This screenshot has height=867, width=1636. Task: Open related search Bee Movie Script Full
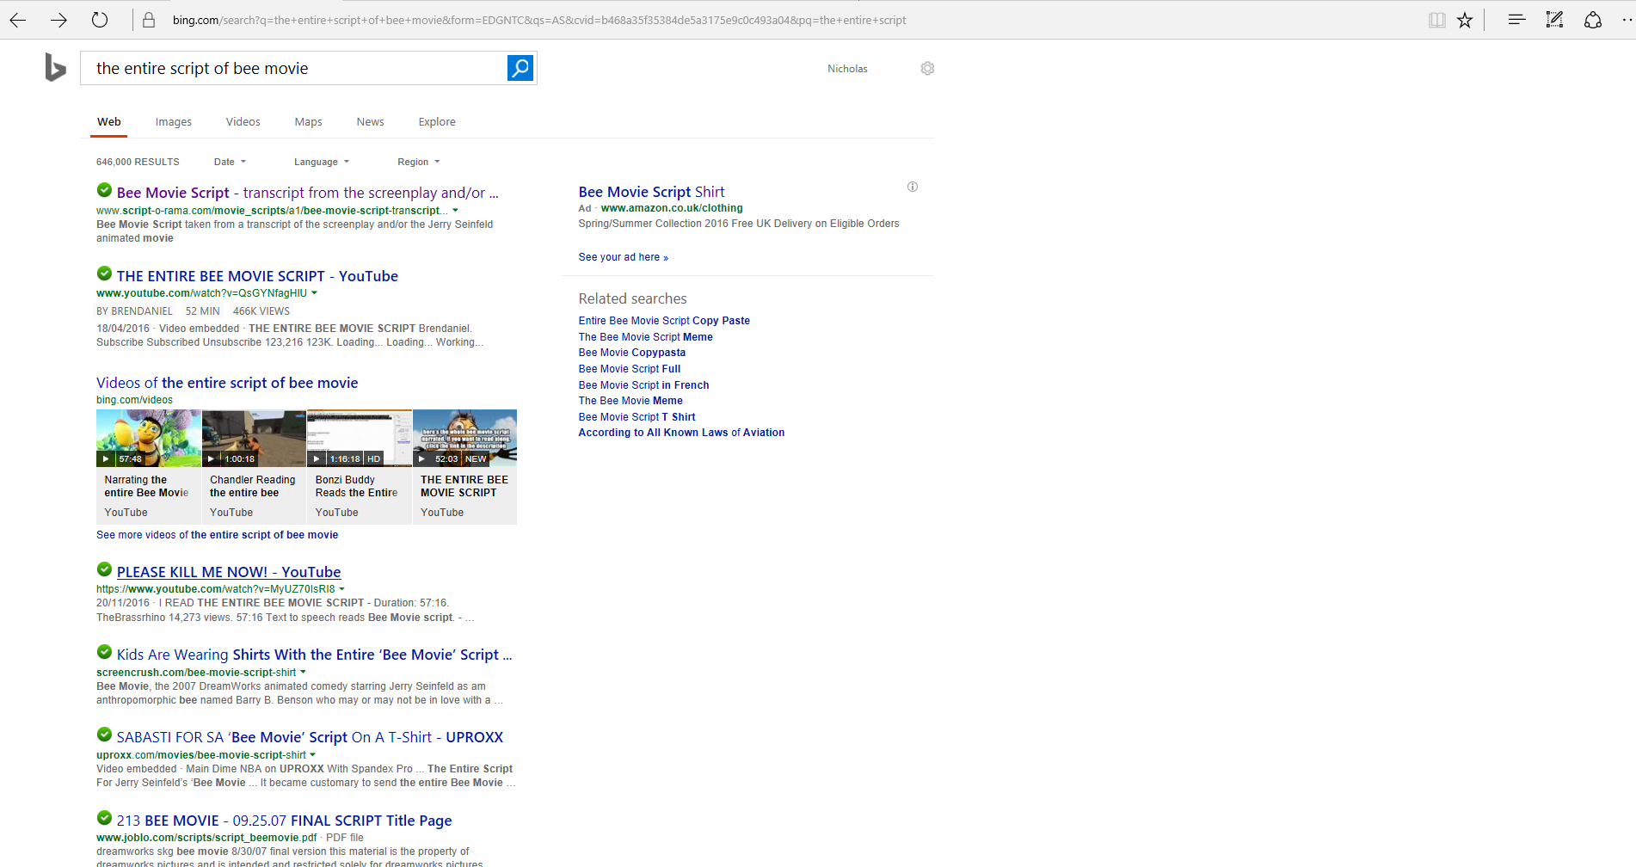click(x=630, y=369)
